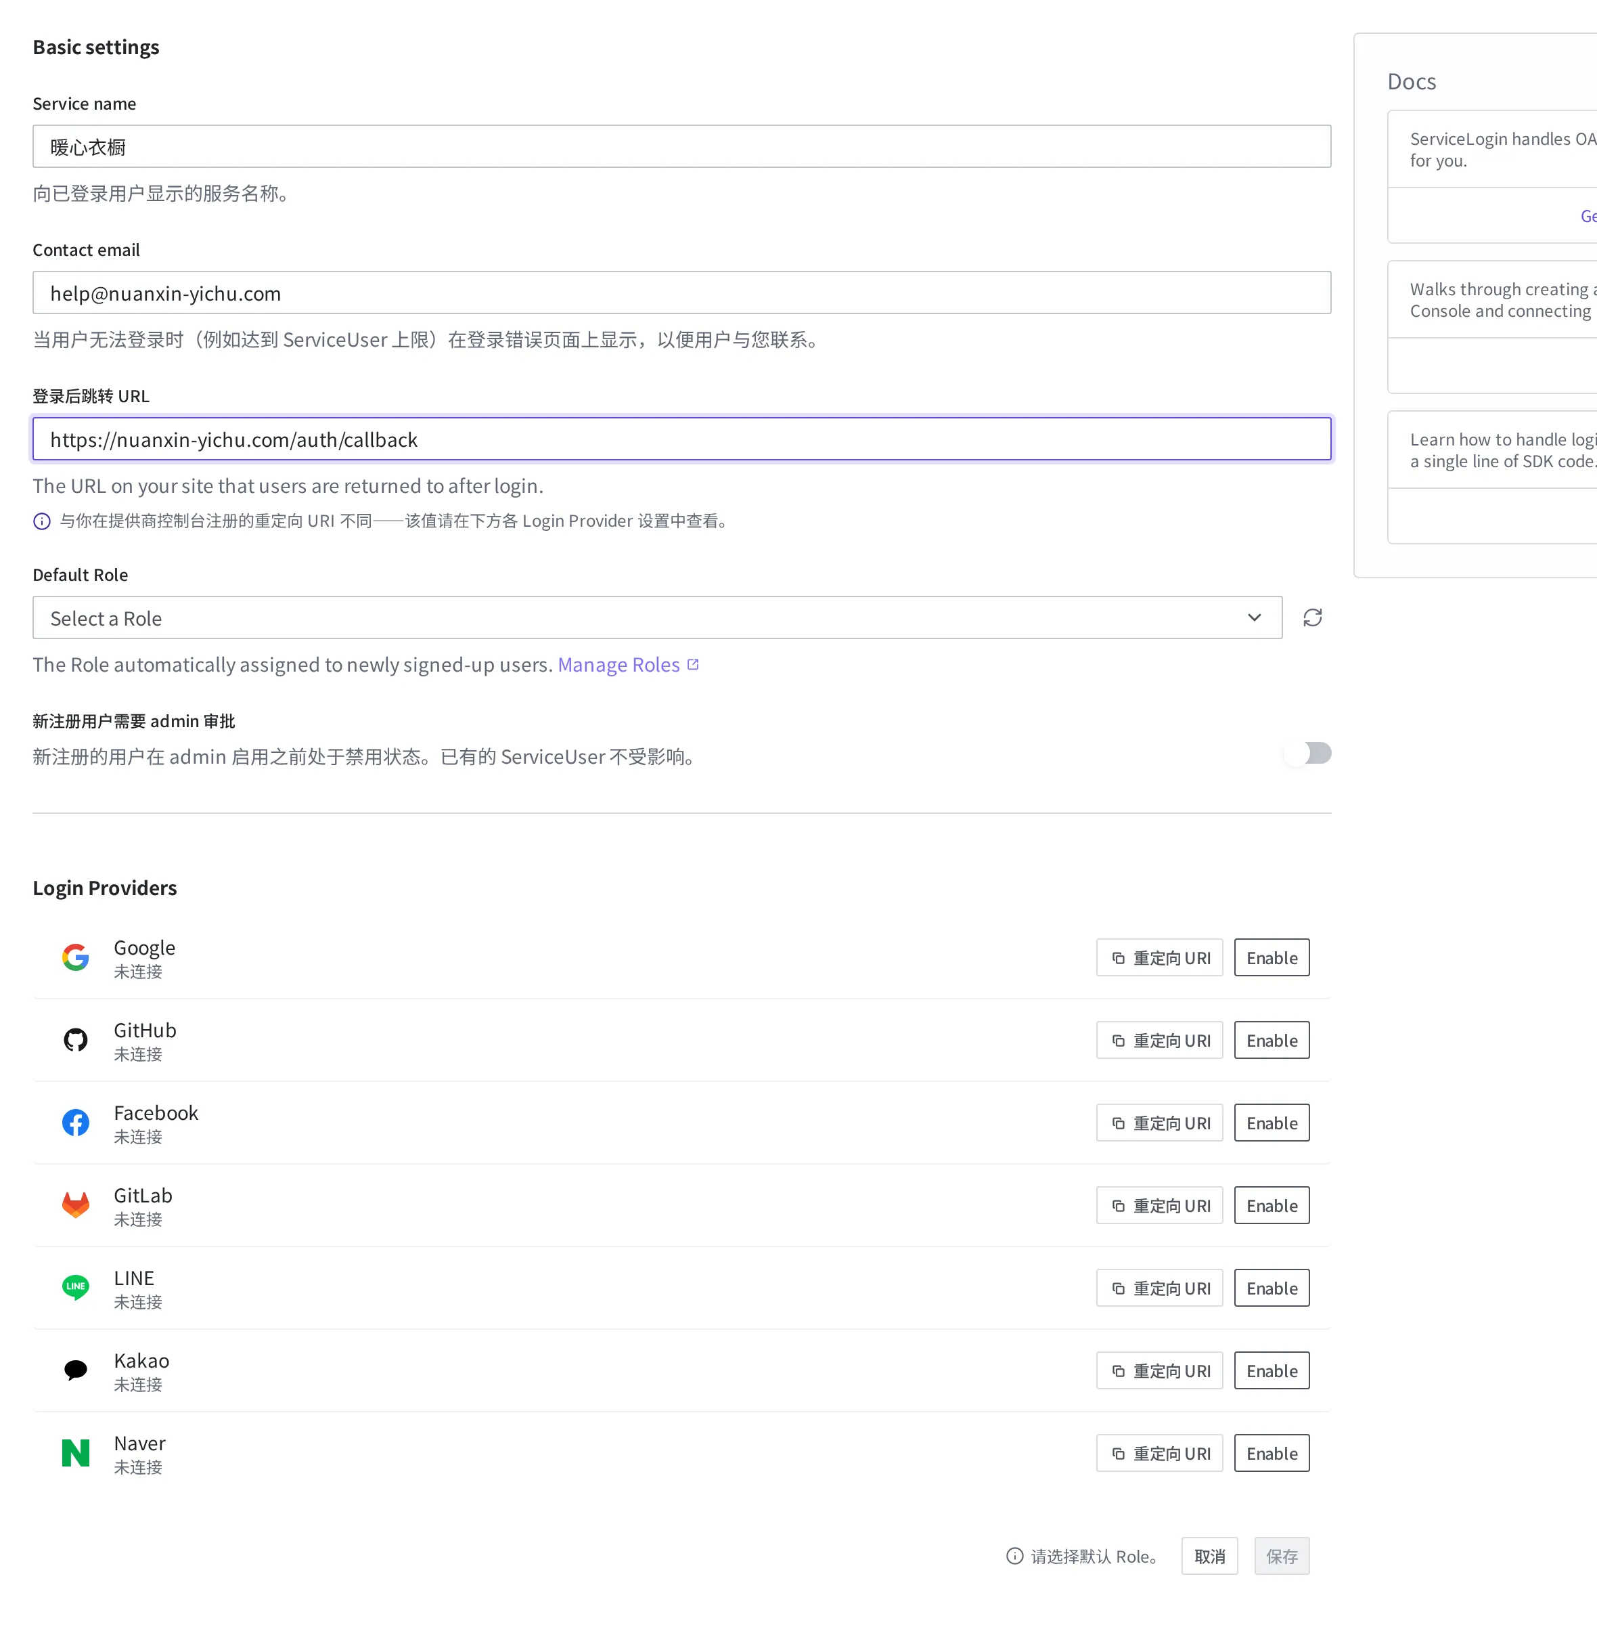Click the external link icon after Manage Roles
1597x1629 pixels.
pos(693,664)
